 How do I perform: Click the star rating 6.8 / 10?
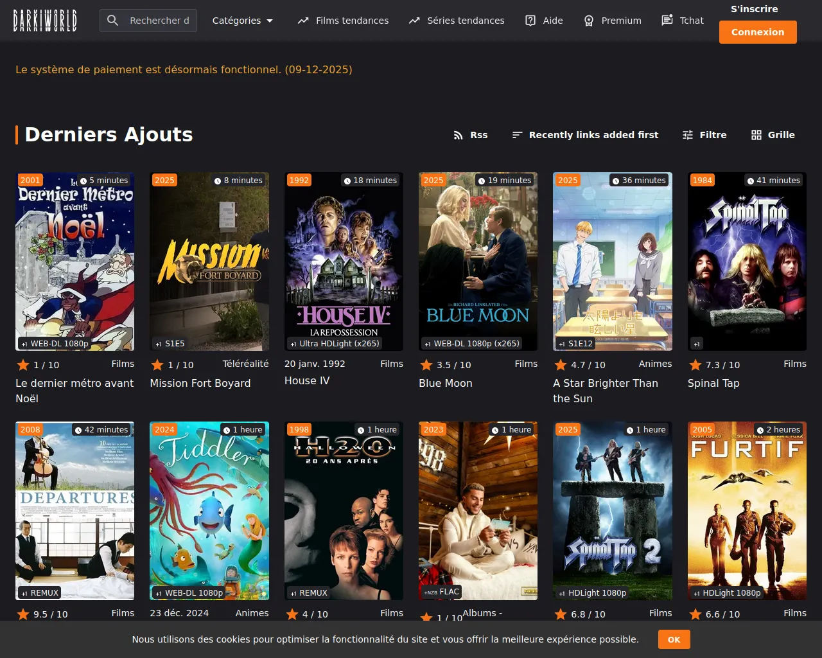(580, 614)
